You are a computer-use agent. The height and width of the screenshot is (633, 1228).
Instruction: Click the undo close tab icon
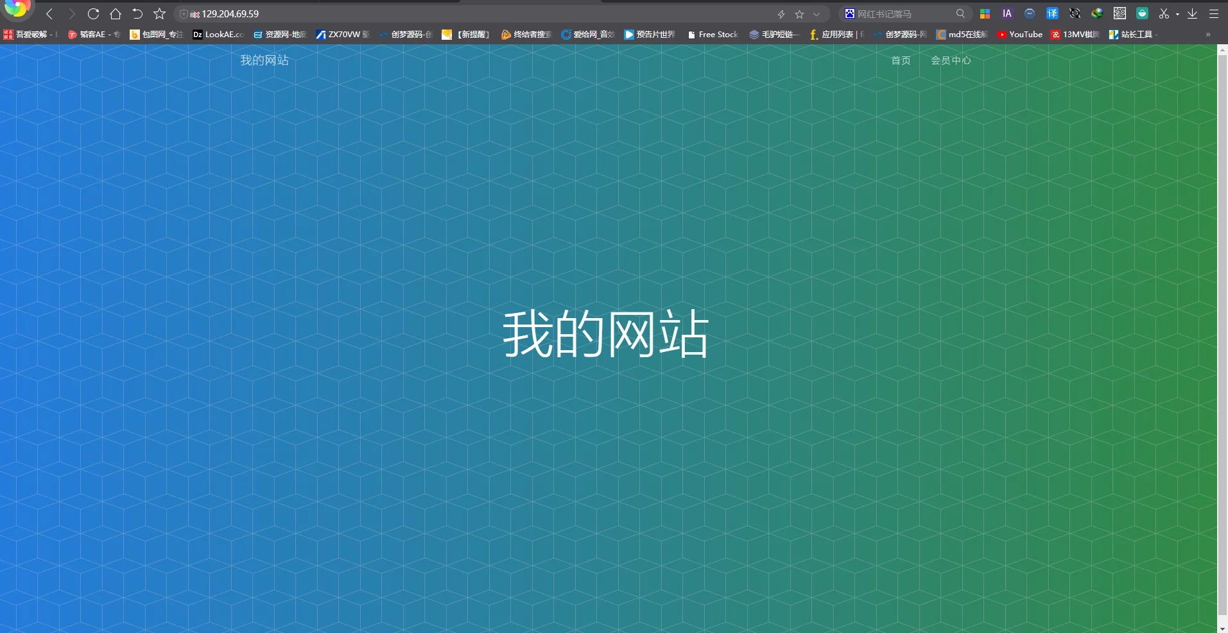(137, 14)
